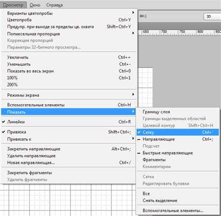Toggle Фрагменты in submenu
The image size is (221, 216).
coord(178,160)
